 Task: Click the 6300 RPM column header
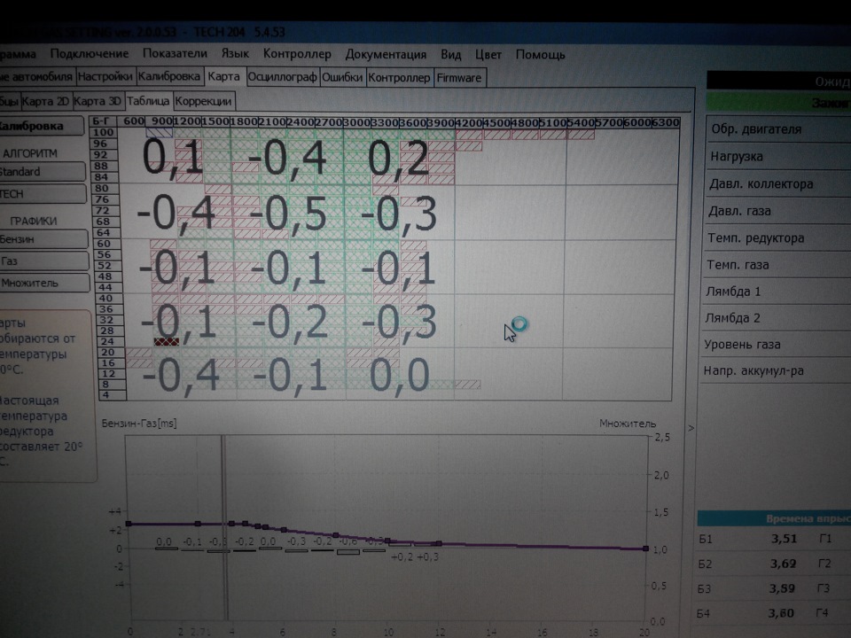click(666, 122)
